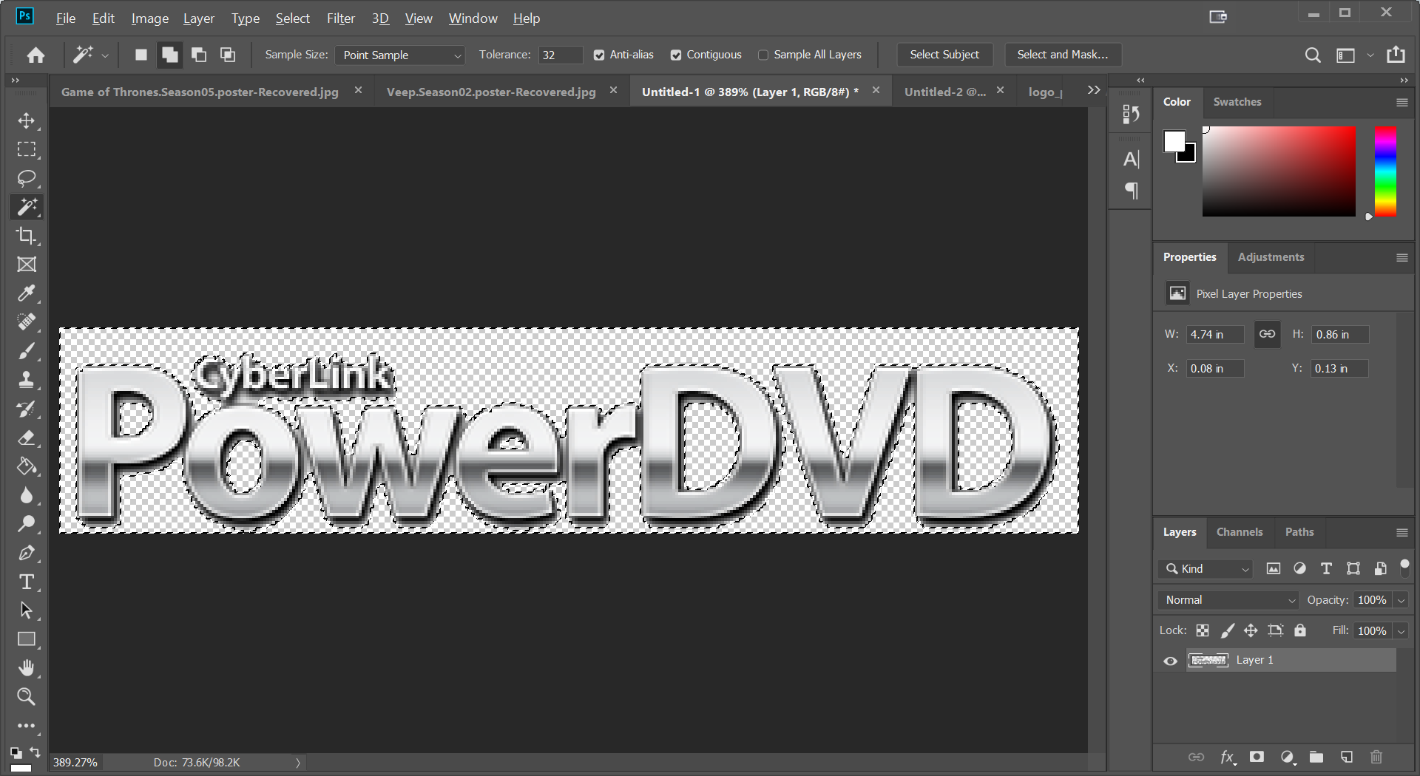Open the Image menu
Screen dimensions: 1420x776
150,18
